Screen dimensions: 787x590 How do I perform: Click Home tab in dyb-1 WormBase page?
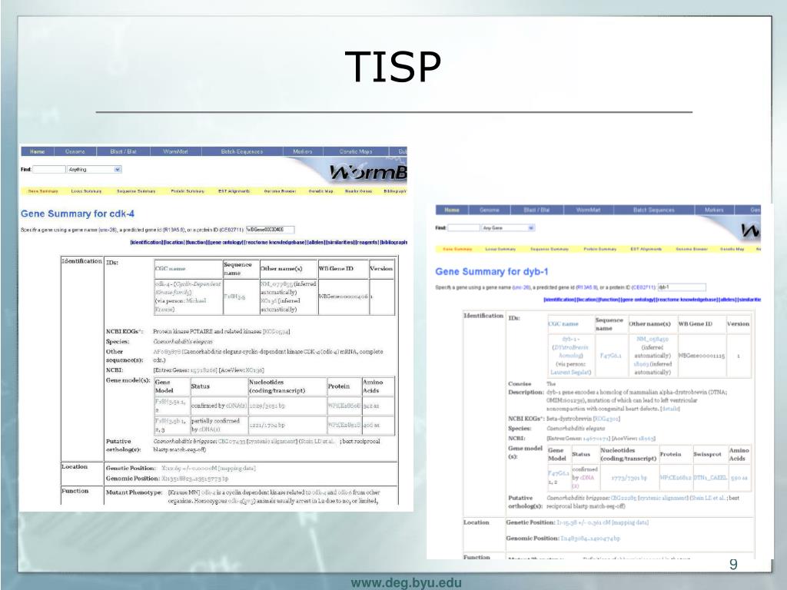tap(452, 210)
